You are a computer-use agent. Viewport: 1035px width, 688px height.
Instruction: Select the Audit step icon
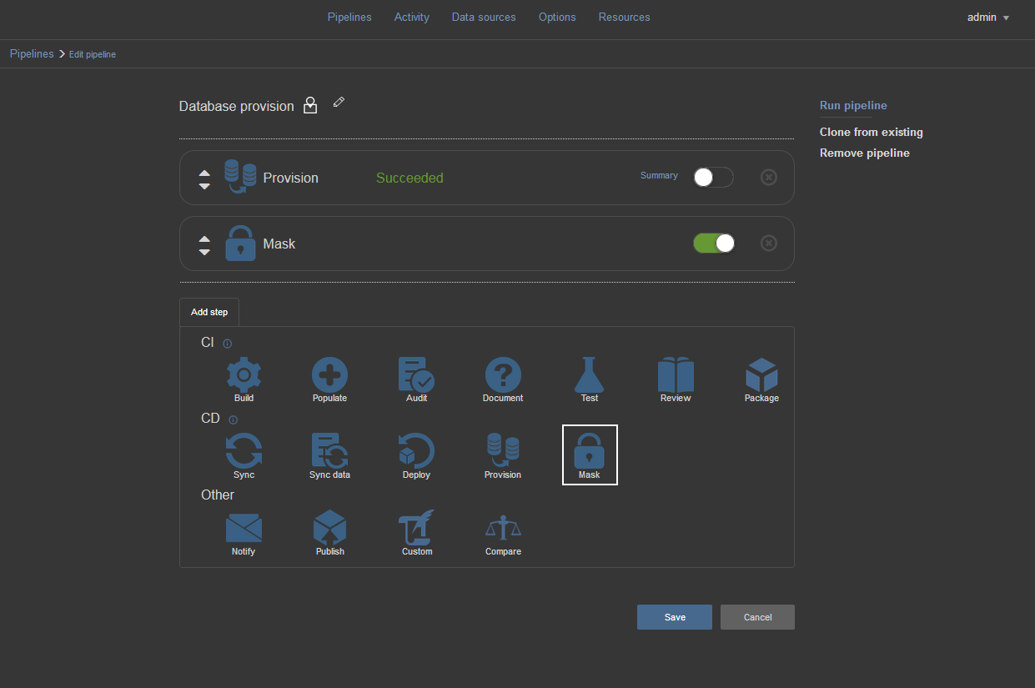(x=416, y=376)
